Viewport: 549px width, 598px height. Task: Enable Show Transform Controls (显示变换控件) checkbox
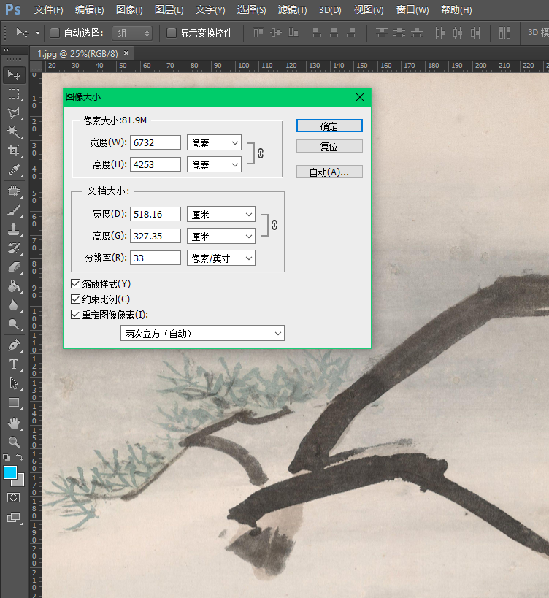[172, 33]
